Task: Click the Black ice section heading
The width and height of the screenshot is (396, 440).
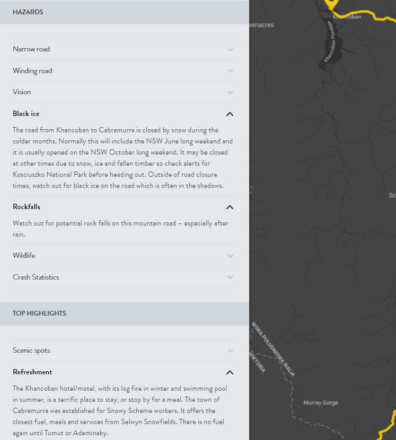Action: coord(26,114)
